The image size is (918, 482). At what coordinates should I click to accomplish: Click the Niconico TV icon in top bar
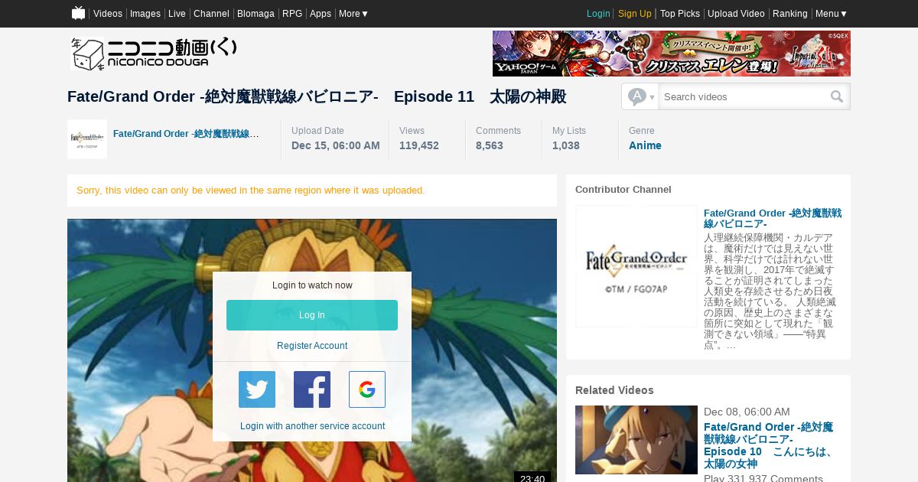click(78, 13)
